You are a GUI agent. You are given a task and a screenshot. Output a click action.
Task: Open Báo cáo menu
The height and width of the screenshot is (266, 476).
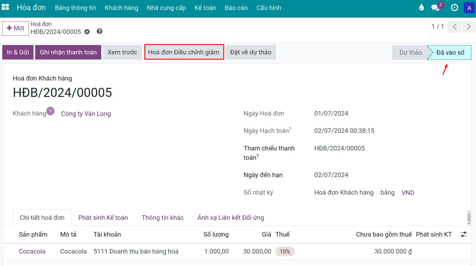coord(236,8)
